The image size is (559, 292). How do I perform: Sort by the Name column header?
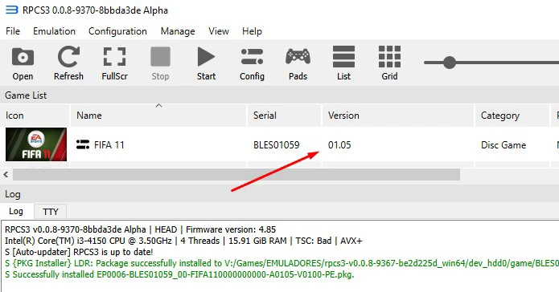[x=158, y=116]
